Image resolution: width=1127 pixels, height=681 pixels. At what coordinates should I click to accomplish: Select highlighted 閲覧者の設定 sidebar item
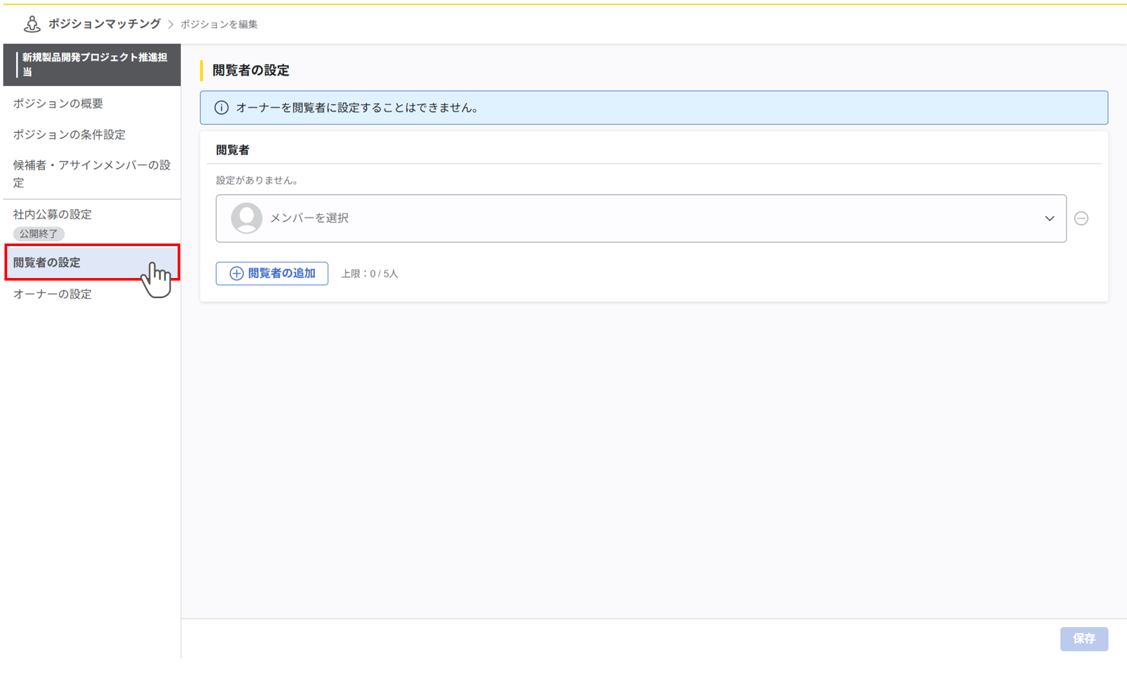click(x=47, y=262)
